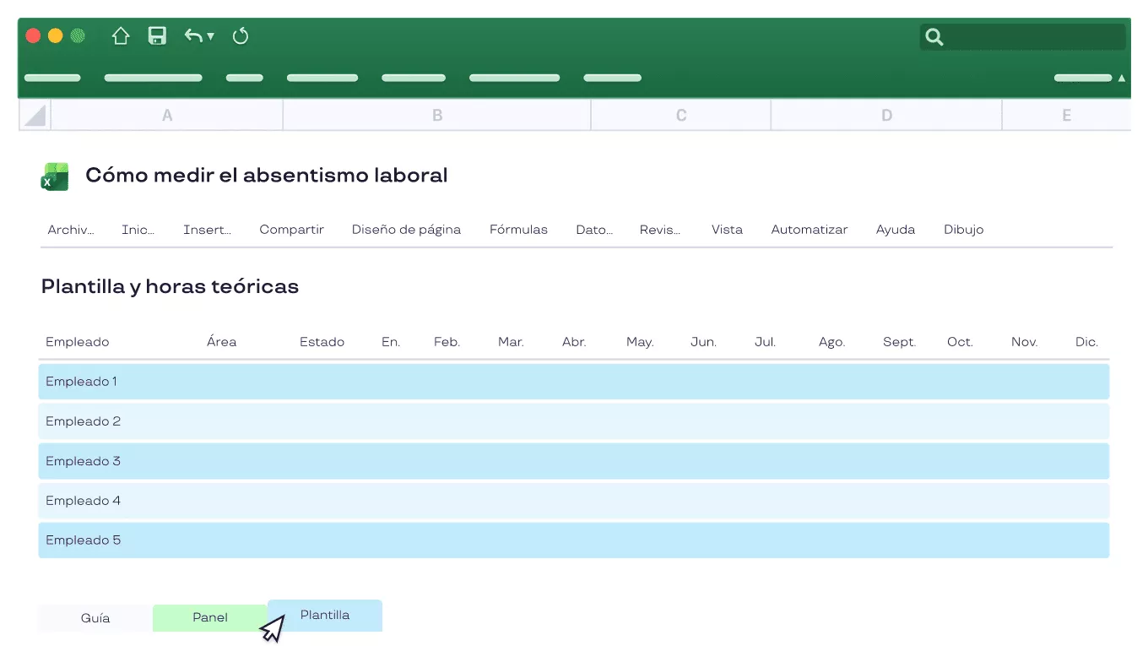Screen dimensions: 1148x646
Task: Switch to the Panel sheet tab
Action: click(x=210, y=618)
